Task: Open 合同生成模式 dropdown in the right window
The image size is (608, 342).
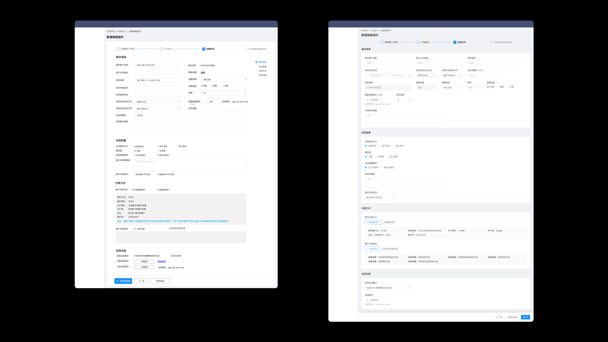Action: coord(388,288)
